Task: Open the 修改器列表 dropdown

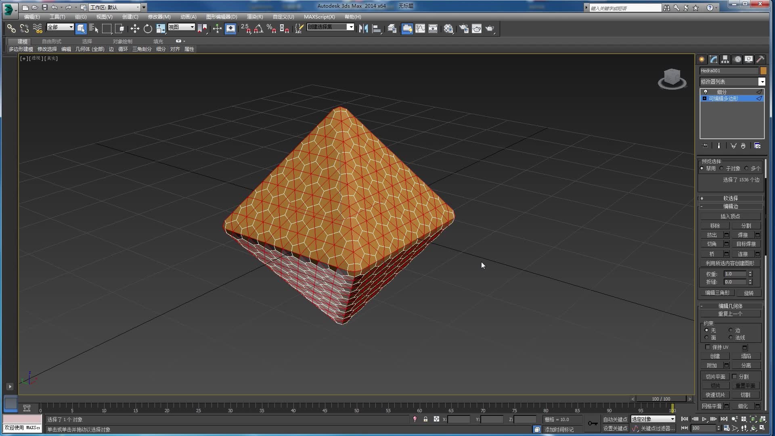Action: click(x=762, y=82)
